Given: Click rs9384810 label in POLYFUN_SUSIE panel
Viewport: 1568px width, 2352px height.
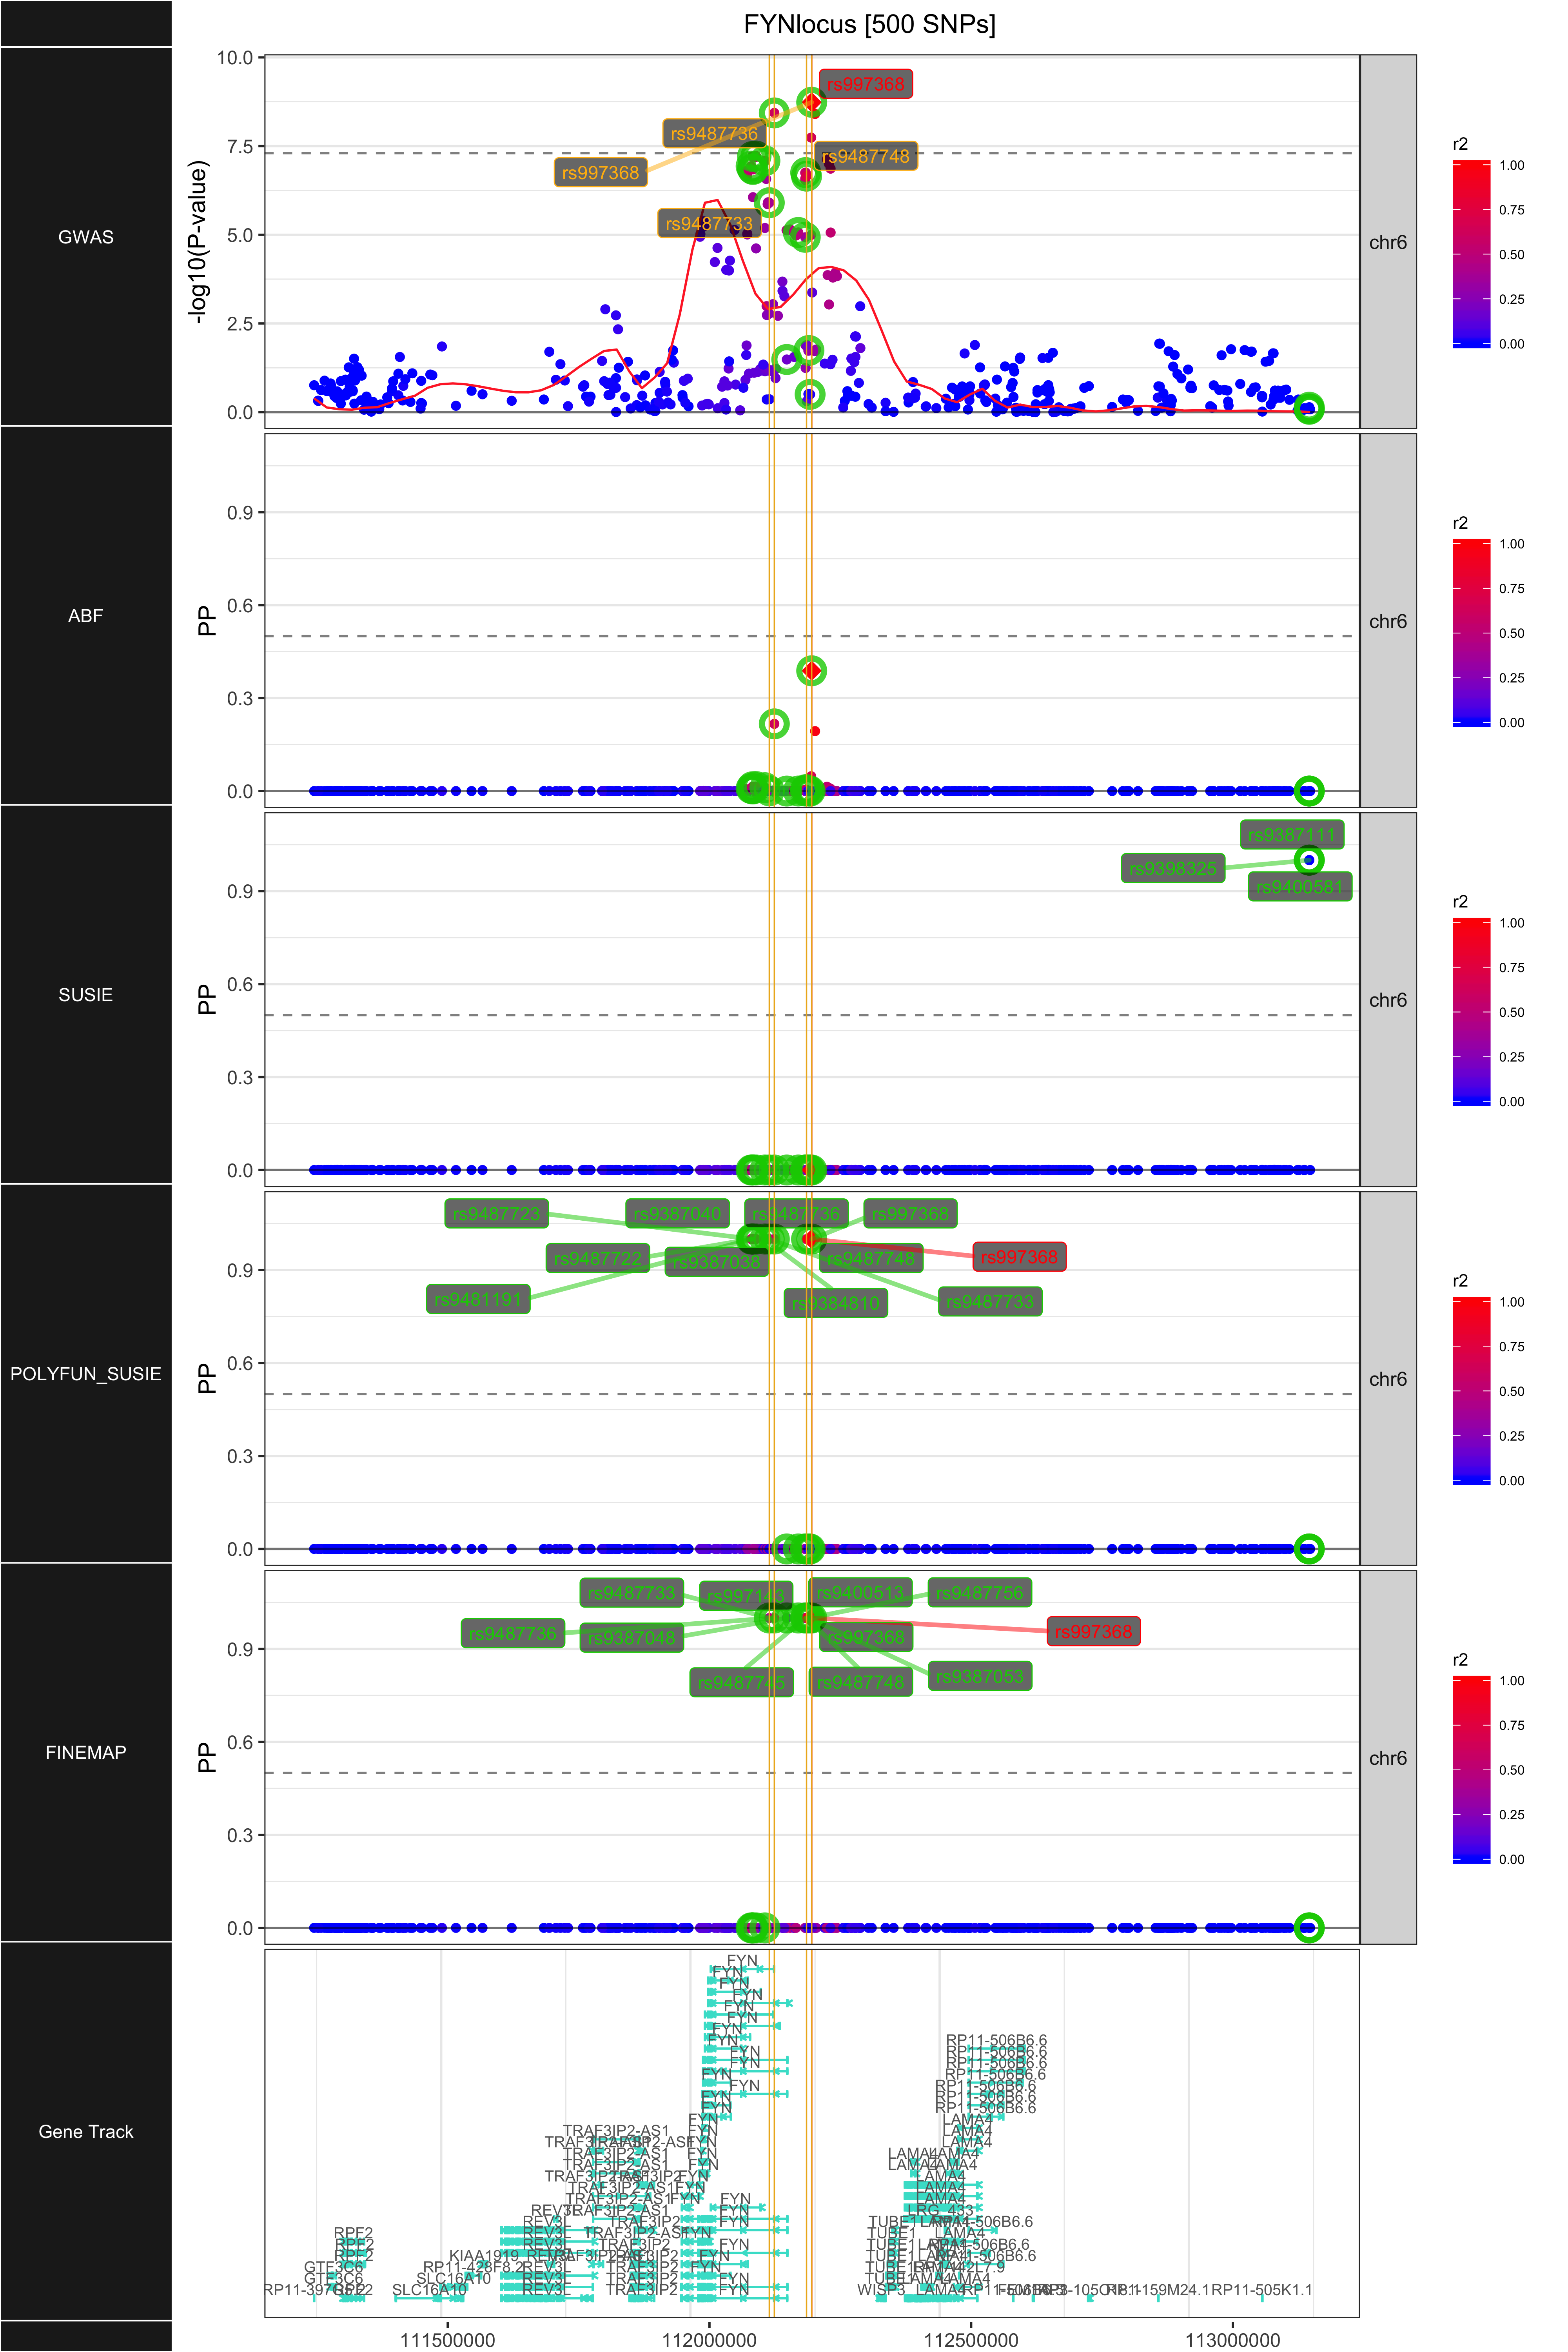Looking at the screenshot, I should (x=836, y=1303).
